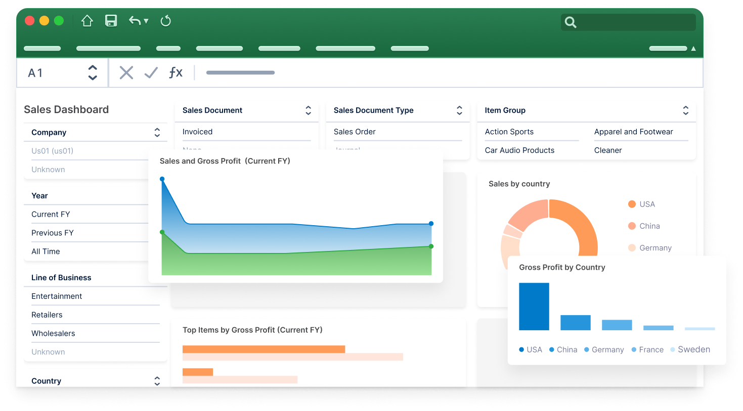Click the Undo arrow icon
The image size is (743, 411).
[135, 21]
